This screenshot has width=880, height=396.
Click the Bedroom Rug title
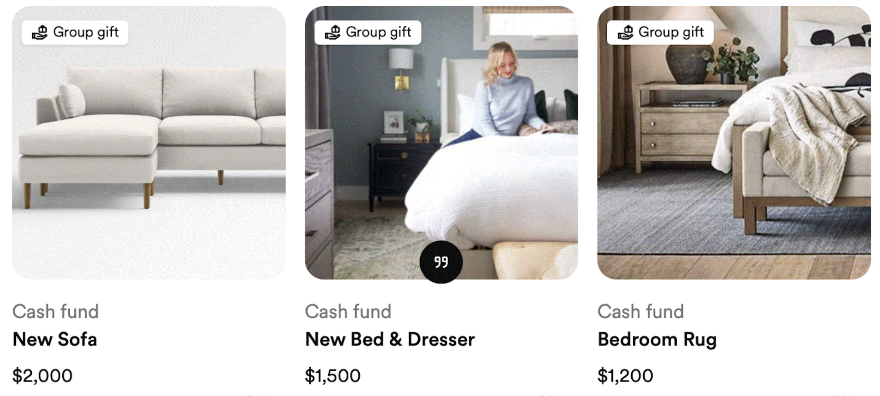point(657,340)
